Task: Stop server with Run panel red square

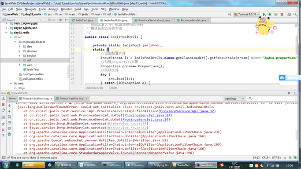Action: pyautogui.click(x=3, y=104)
